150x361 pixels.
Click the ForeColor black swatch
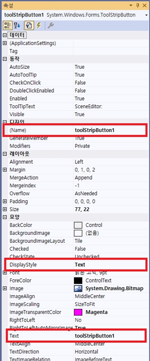pos(78,280)
